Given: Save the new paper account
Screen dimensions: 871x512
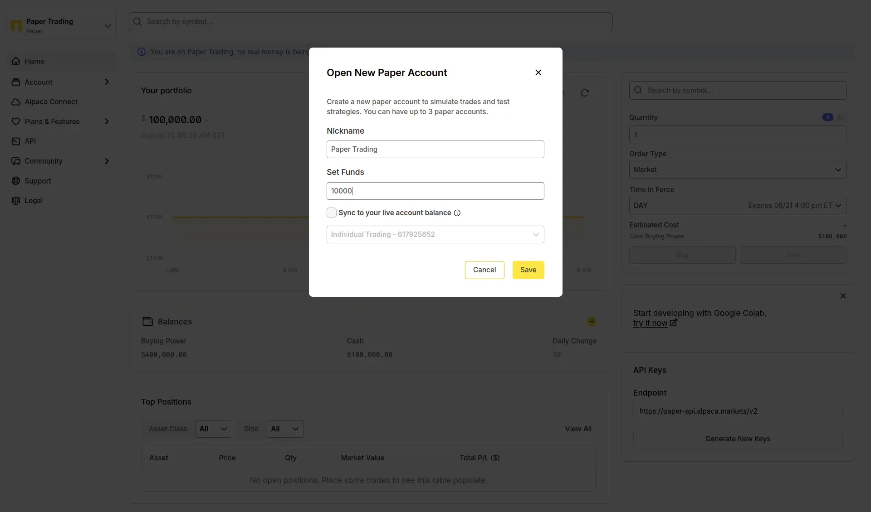Looking at the screenshot, I should pyautogui.click(x=528, y=270).
